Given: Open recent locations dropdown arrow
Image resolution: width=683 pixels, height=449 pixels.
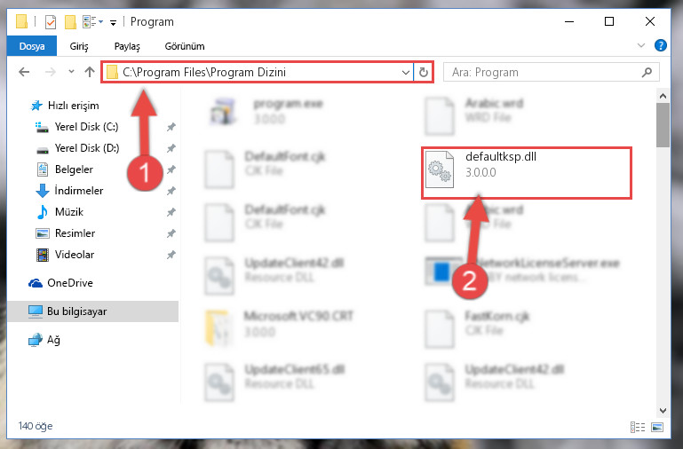Looking at the screenshot, I should 71,72.
